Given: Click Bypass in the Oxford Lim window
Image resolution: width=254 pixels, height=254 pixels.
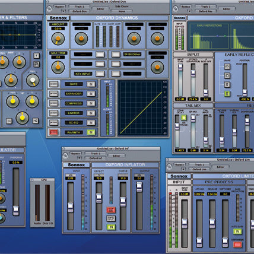Looking at the screenshot, I should pos(180,164).
